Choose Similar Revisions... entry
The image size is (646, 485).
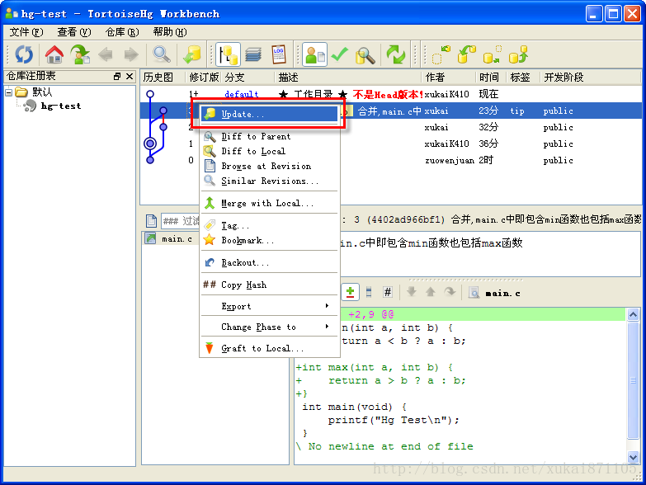coord(270,181)
